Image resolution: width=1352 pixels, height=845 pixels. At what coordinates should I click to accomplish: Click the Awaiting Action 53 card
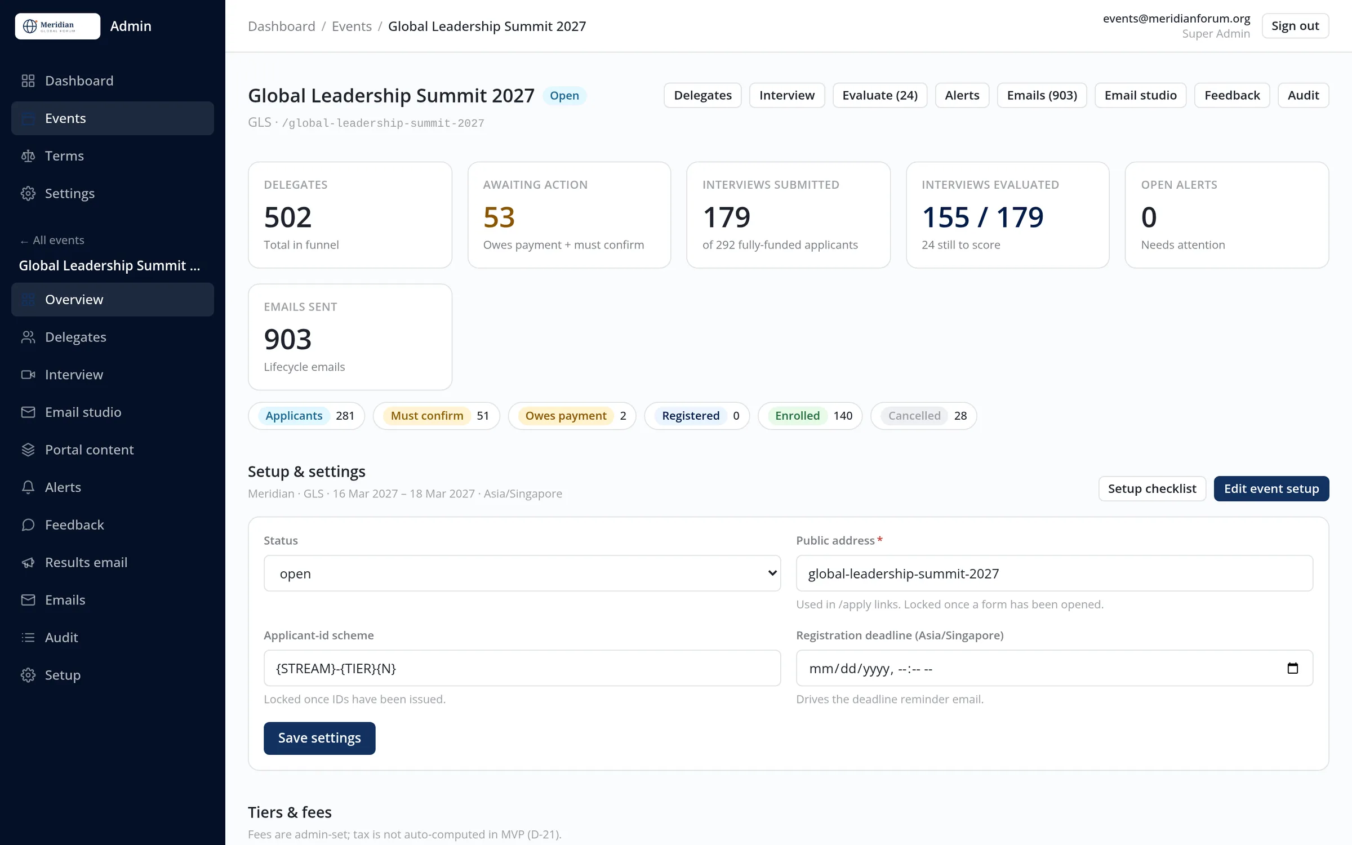(569, 215)
